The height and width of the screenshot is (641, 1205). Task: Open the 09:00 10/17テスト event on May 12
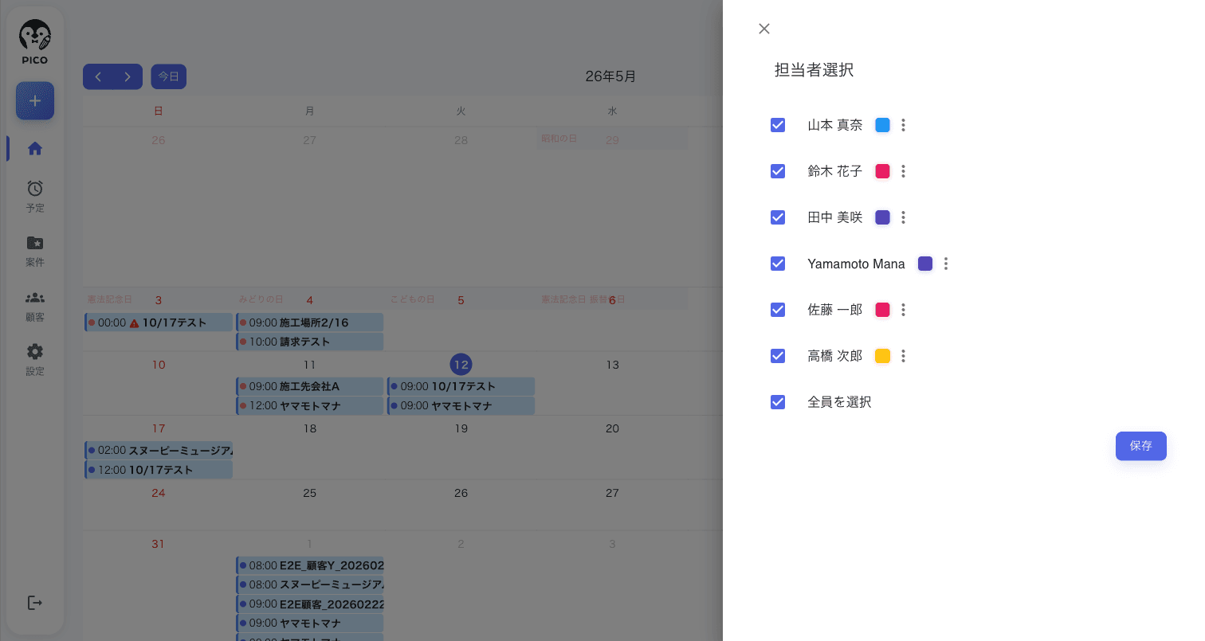click(461, 386)
